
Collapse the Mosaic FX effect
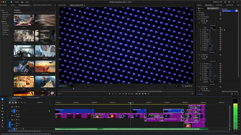click(x=198, y=19)
